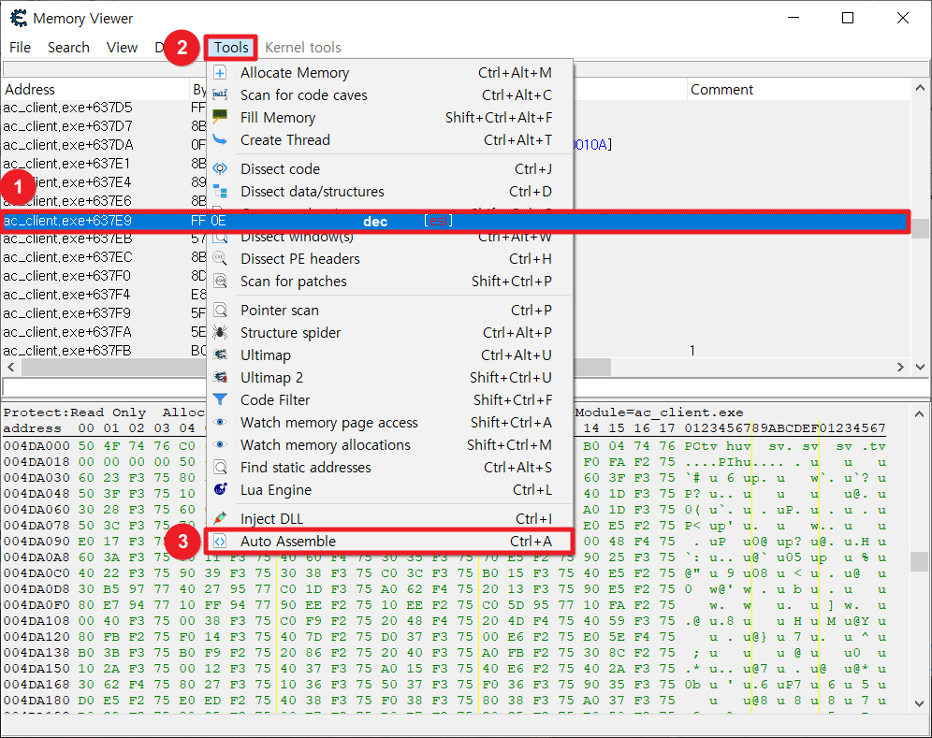Screen dimensions: 932x738
Task: Choose Auto Assemble from Tools menu
Action: coord(388,541)
